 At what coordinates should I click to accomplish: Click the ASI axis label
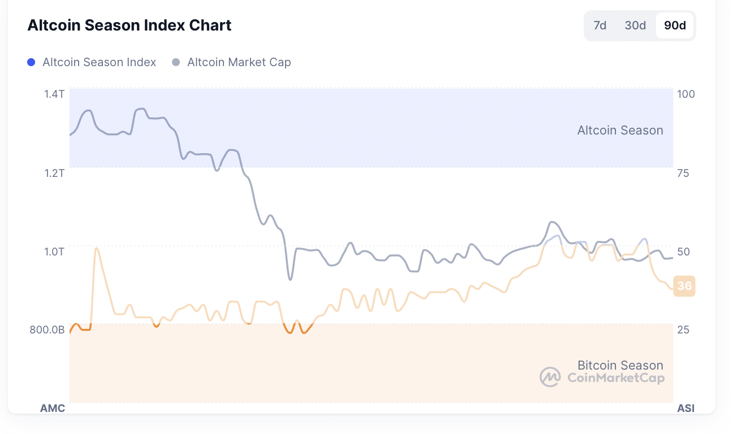(x=685, y=408)
